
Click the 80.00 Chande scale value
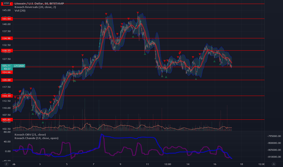click(7, 132)
